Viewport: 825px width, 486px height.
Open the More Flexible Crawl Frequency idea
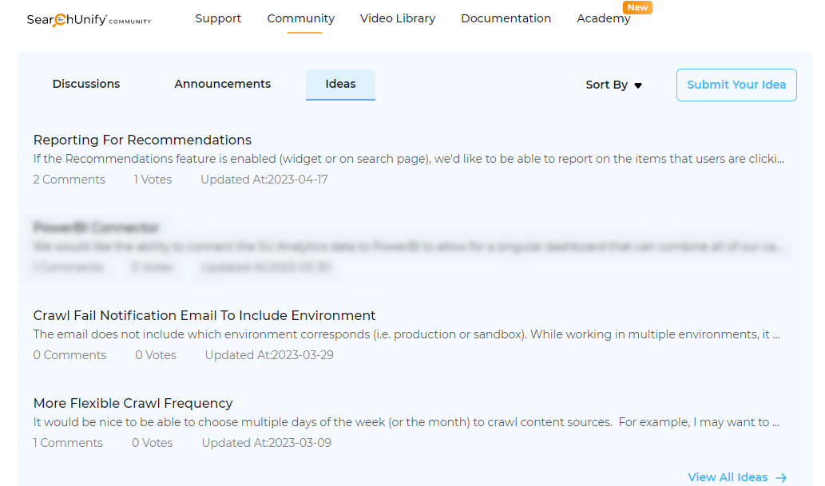click(x=133, y=403)
